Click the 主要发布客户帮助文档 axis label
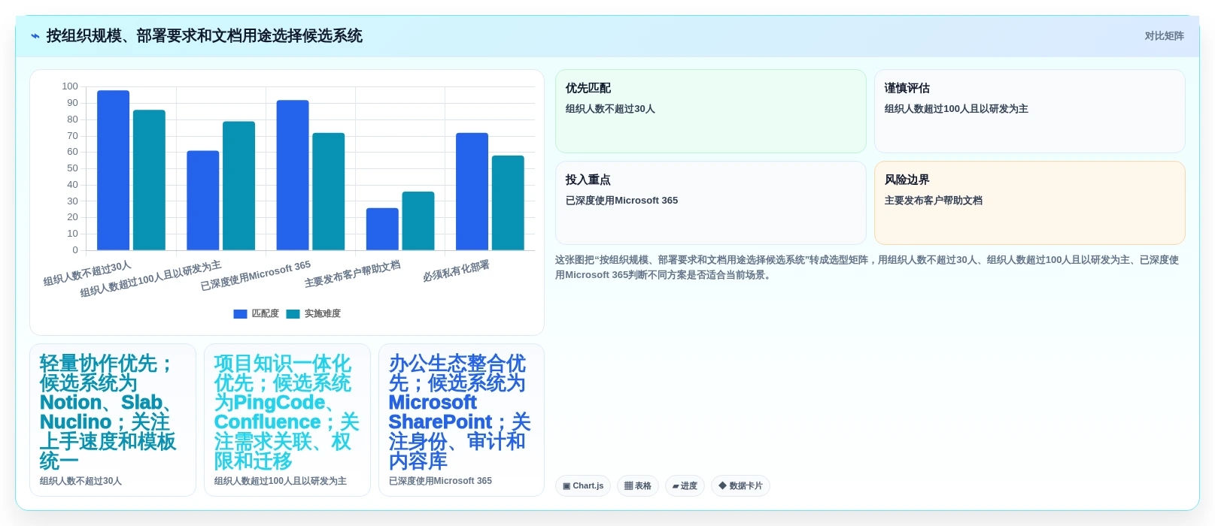 point(352,274)
